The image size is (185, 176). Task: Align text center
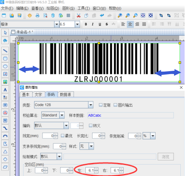[130, 24]
